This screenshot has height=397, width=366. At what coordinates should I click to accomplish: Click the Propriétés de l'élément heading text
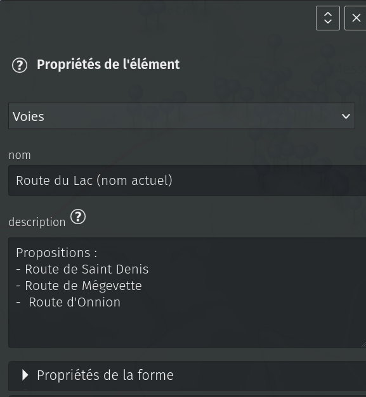[108, 65]
